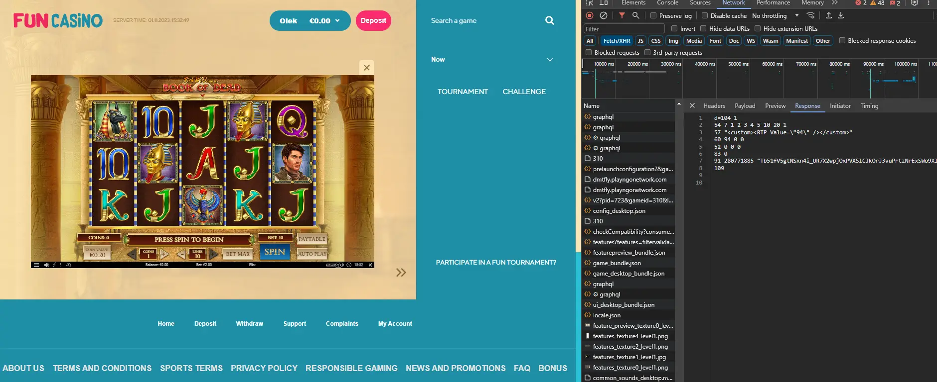Open No throttling dropdown
This screenshot has height=382, width=937.
pos(775,15)
